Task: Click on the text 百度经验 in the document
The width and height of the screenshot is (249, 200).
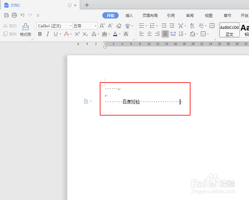Action: (x=131, y=102)
